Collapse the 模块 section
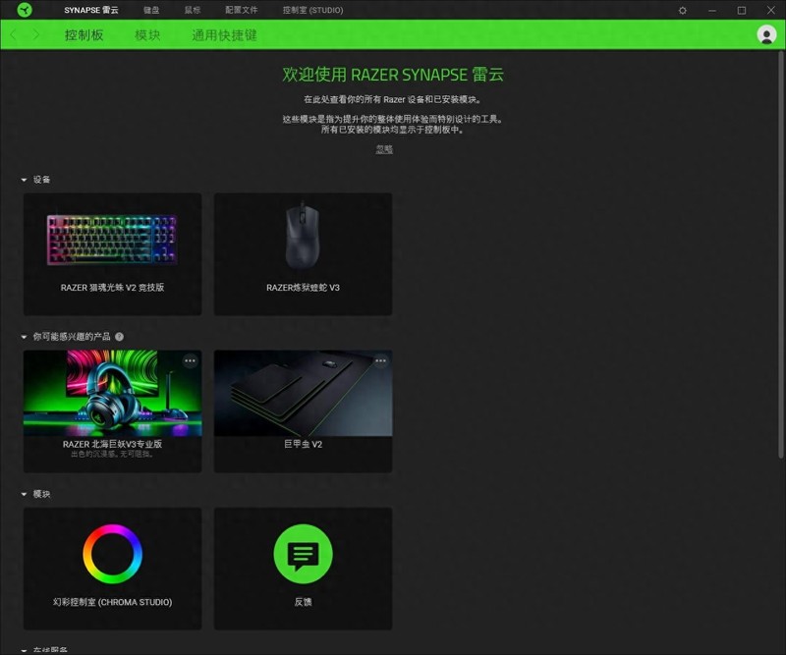The image size is (786, 655). tap(24, 493)
